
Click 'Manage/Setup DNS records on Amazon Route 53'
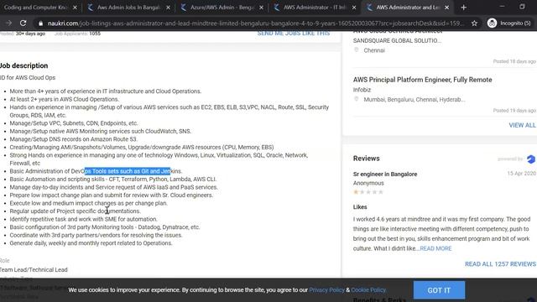[73, 139]
